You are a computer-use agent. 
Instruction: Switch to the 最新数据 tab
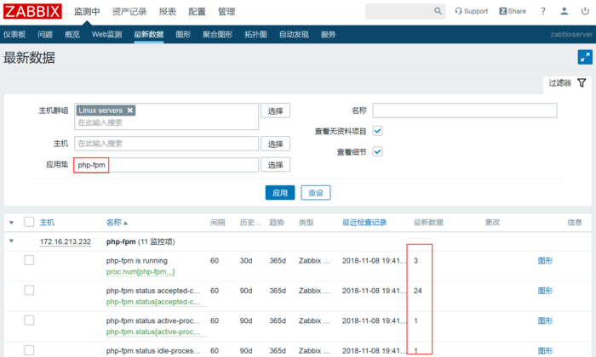[149, 35]
